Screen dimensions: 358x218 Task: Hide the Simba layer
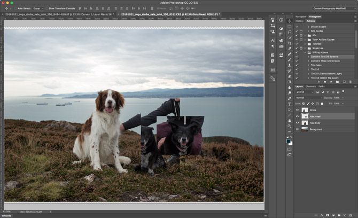(297, 110)
